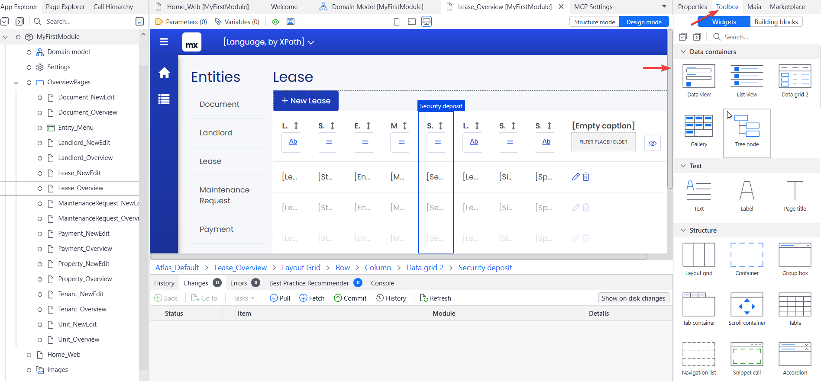Select the Data view widget
The image size is (821, 381).
click(x=698, y=81)
